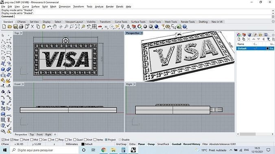Select the Pan hand tool

tap(55, 27)
